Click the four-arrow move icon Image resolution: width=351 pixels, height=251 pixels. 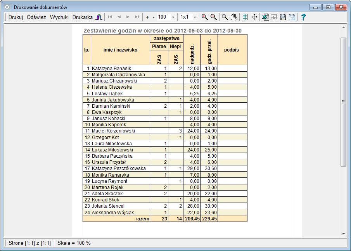pos(254,17)
